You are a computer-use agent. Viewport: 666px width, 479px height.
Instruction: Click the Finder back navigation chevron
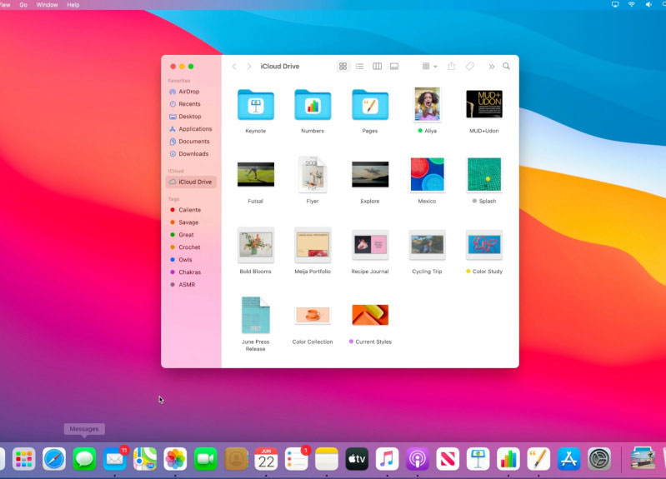coord(234,67)
